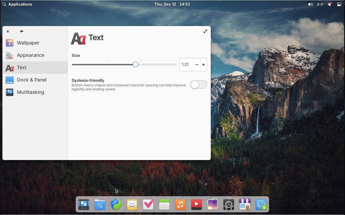Open the Appearance settings section
Screen dimensions: 345x215
pos(35,55)
